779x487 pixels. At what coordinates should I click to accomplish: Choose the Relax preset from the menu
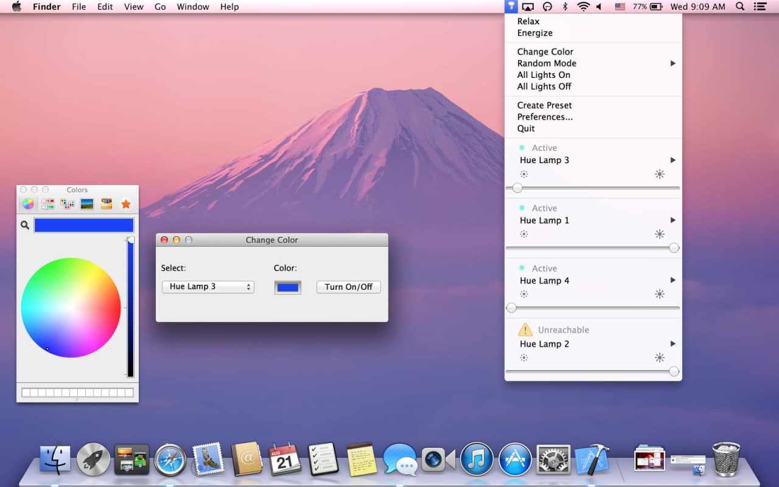point(528,21)
